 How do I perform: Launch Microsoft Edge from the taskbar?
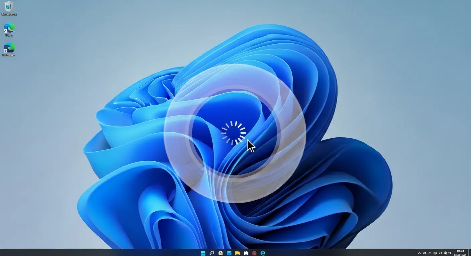263,253
